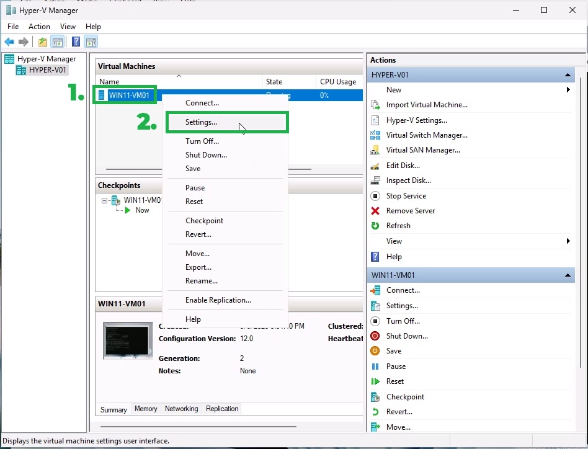Screen dimensions: 588x449
Task: Expand the View submenu arrow in Actions
Action: (x=568, y=241)
